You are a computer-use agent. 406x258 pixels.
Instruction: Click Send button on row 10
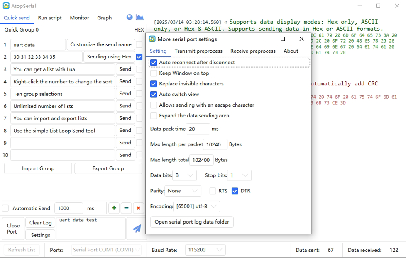(x=125, y=155)
